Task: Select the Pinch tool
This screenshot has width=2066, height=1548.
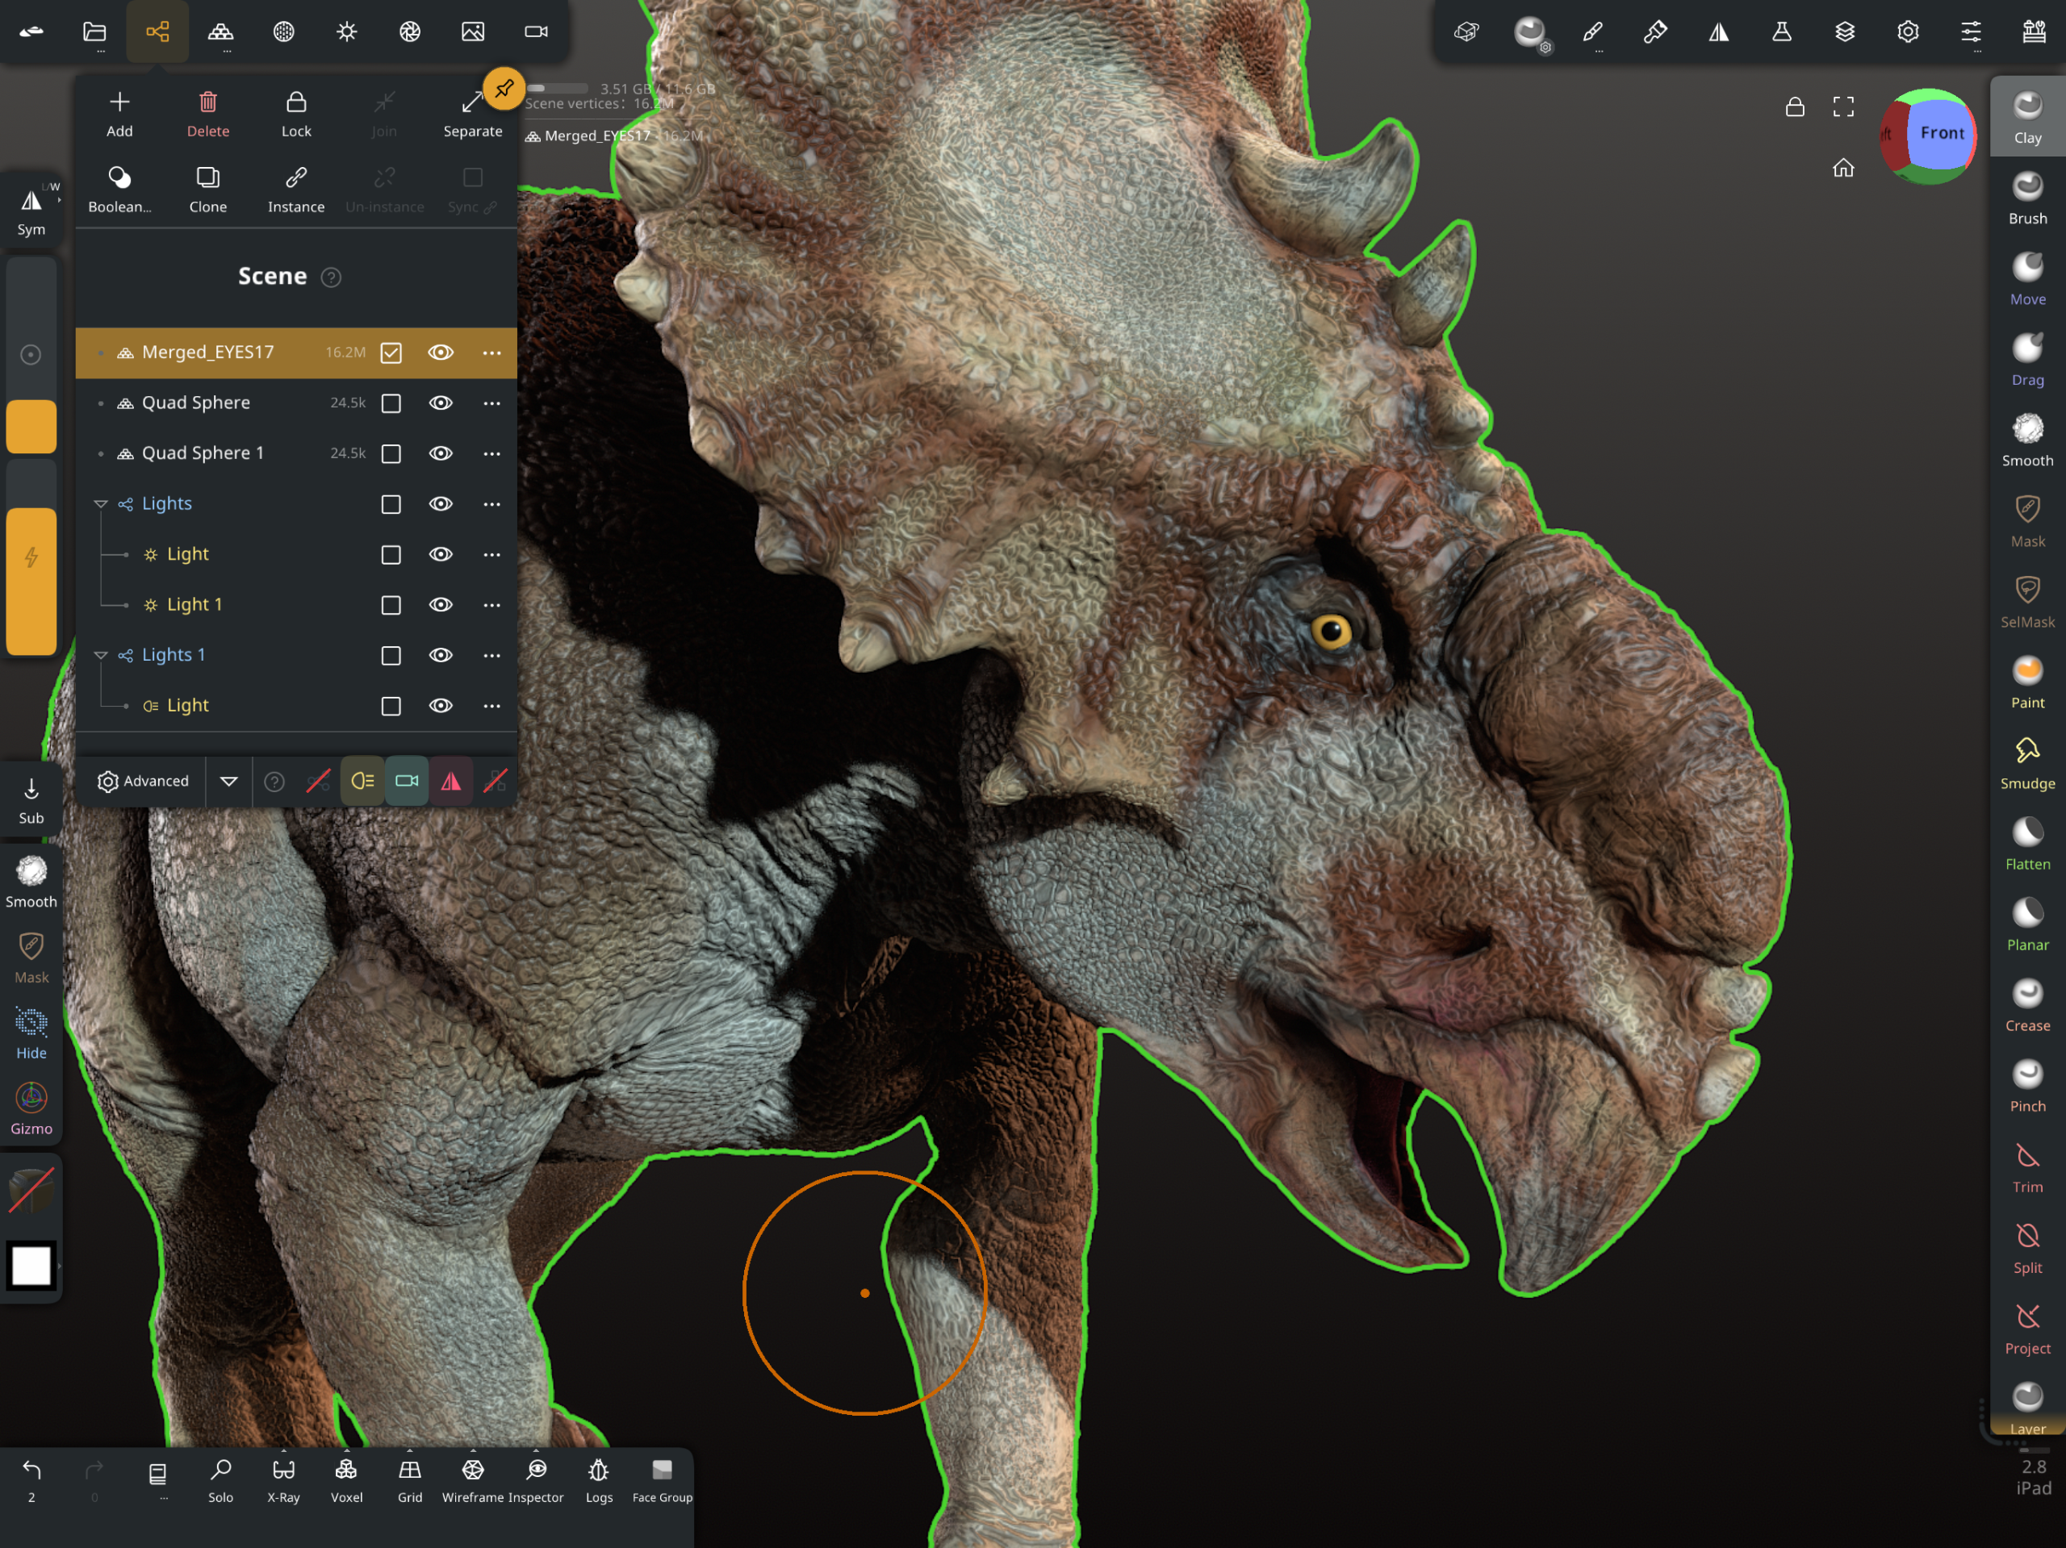Action: 2026,1086
